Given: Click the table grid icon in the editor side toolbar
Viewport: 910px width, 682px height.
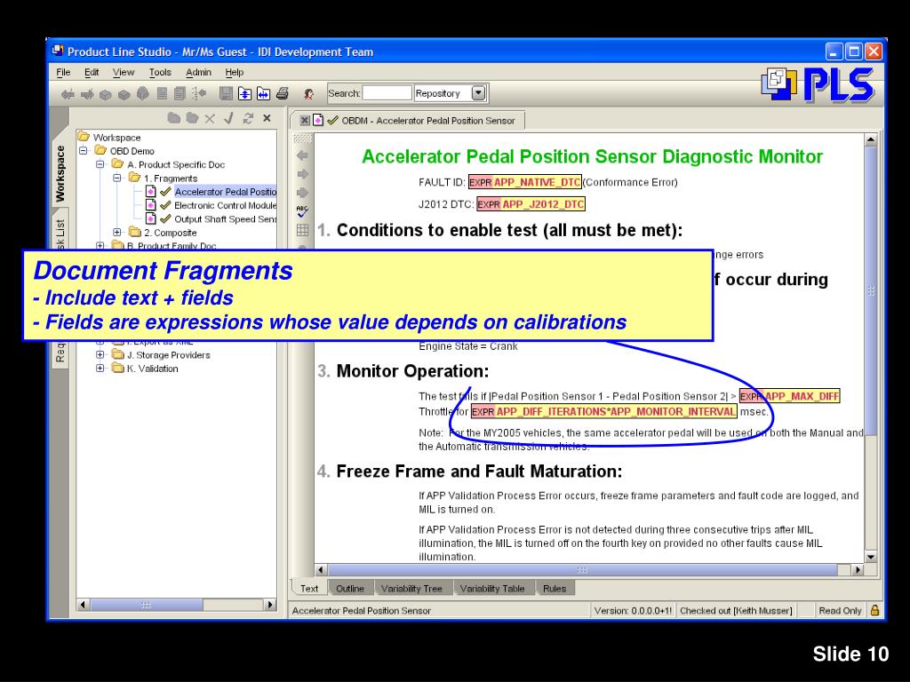Looking at the screenshot, I should point(302,230).
